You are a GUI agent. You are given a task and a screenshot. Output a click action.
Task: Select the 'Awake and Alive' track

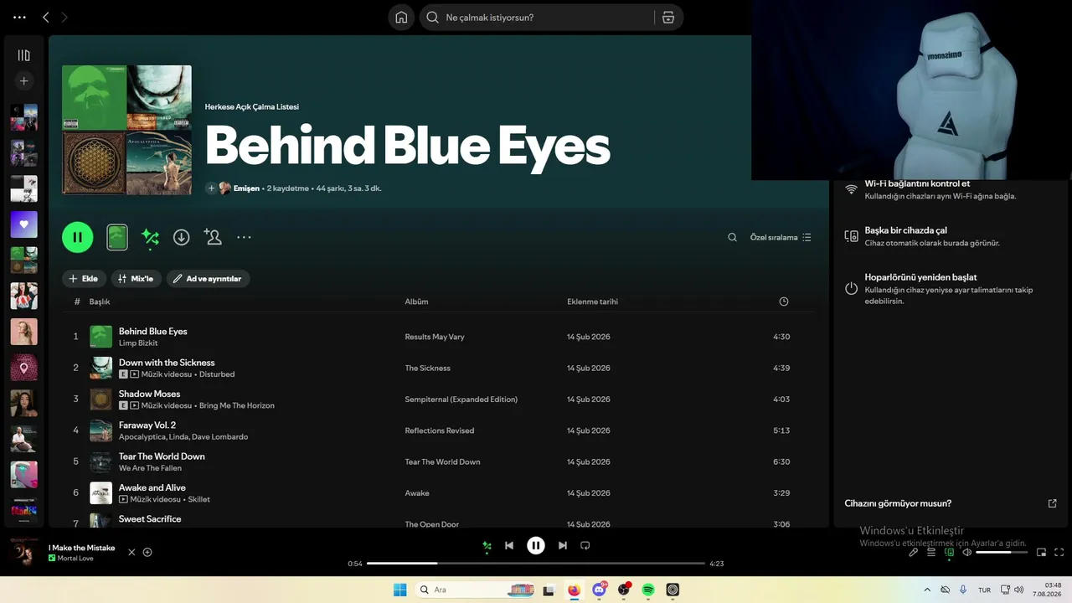pos(152,487)
